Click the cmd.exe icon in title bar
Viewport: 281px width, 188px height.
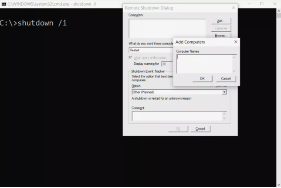tap(3, 4)
